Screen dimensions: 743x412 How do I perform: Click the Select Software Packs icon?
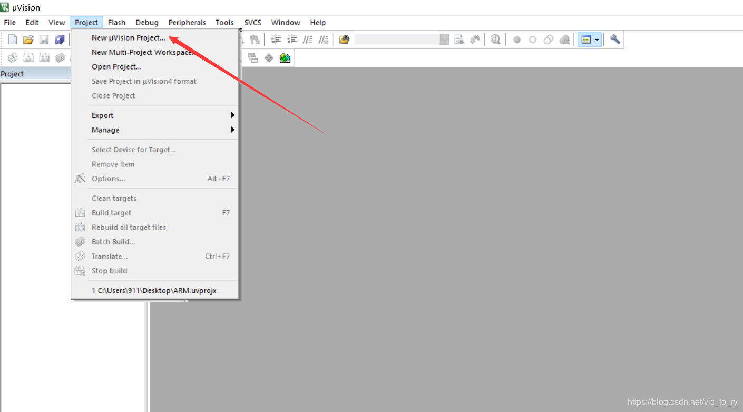click(x=285, y=58)
